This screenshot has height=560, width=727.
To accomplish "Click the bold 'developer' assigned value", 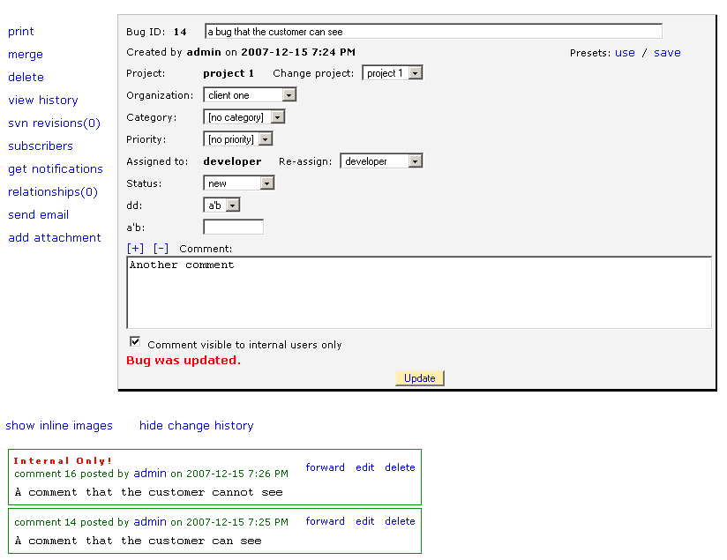I will pos(232,161).
